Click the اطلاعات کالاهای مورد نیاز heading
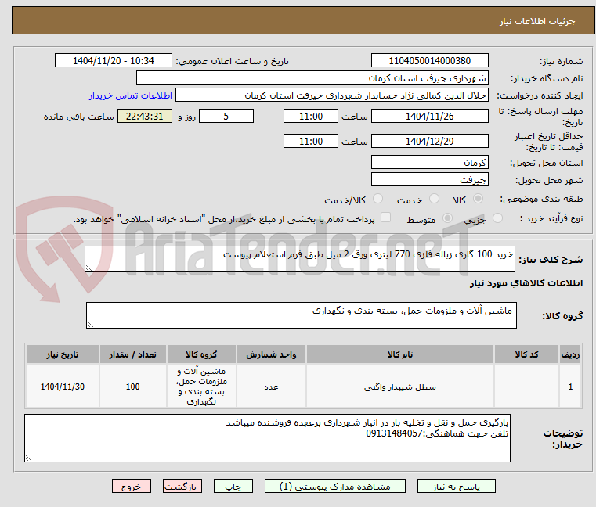The image size is (596, 507). coord(526,283)
